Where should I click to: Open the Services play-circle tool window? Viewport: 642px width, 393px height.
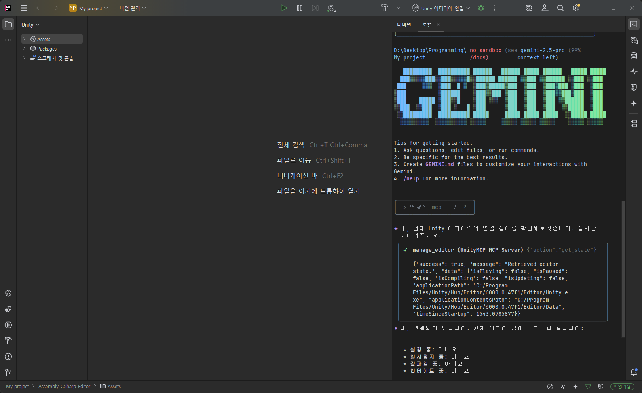coord(8,325)
